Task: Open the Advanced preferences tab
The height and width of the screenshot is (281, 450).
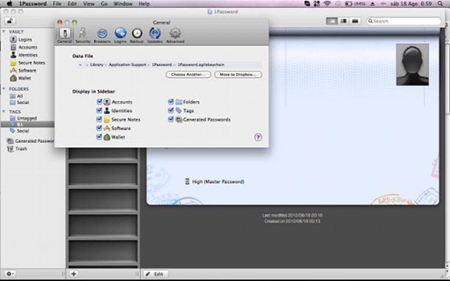Action: 175,35
